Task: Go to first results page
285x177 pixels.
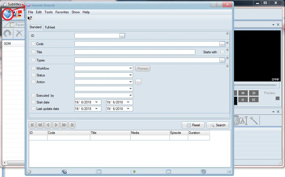Action: pos(32,125)
